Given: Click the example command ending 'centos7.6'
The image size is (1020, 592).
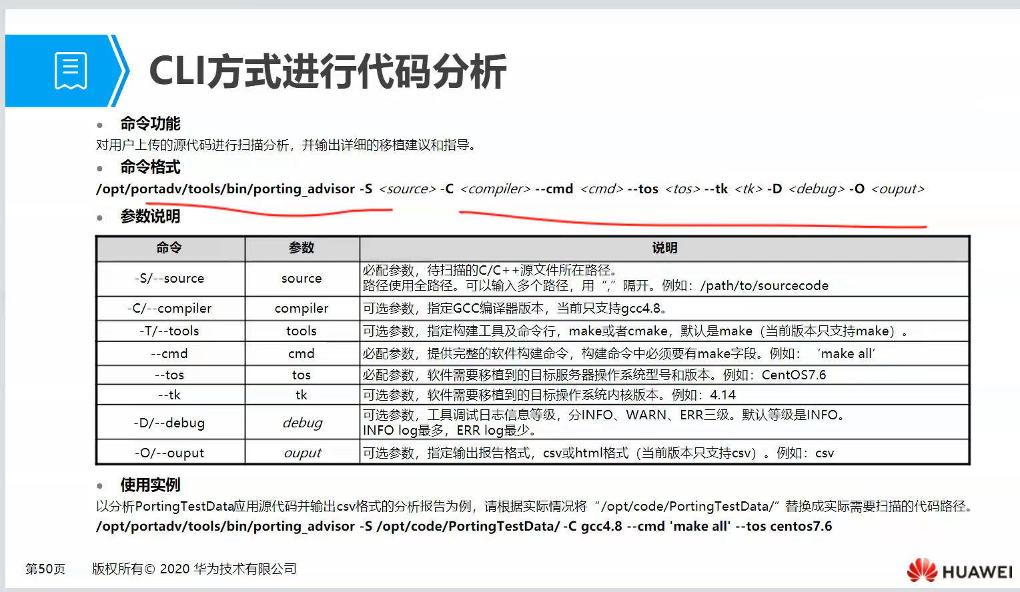Looking at the screenshot, I should [464, 527].
